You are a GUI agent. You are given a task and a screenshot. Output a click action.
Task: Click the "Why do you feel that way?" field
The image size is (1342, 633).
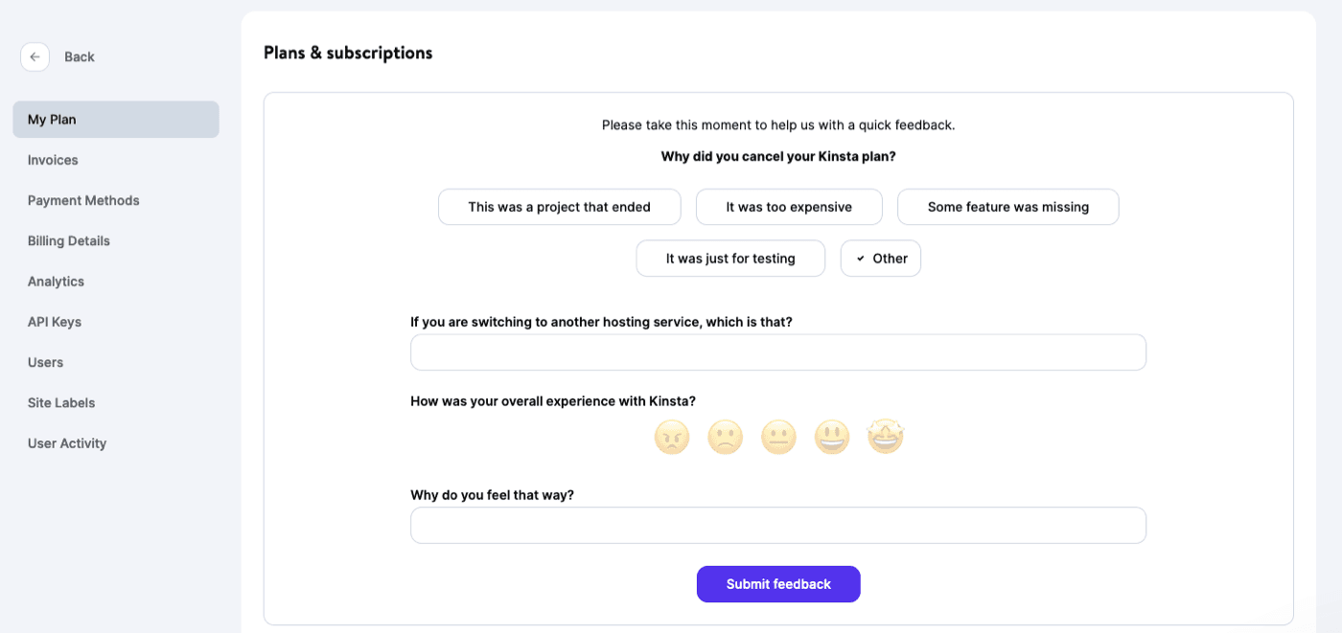tap(778, 525)
